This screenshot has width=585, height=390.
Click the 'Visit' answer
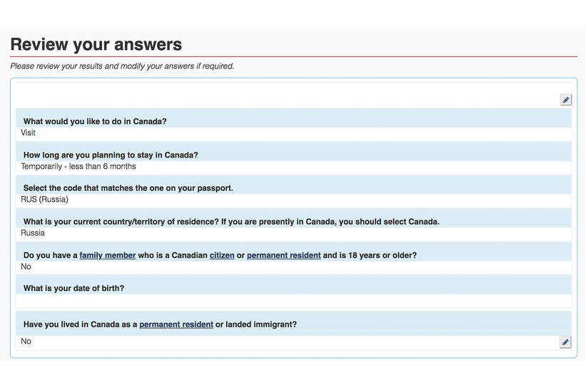[x=28, y=133]
